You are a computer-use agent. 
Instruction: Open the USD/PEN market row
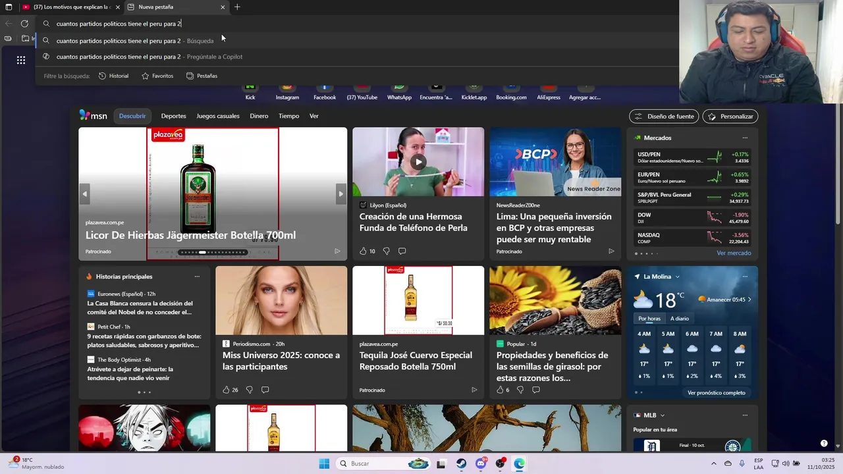click(x=692, y=157)
